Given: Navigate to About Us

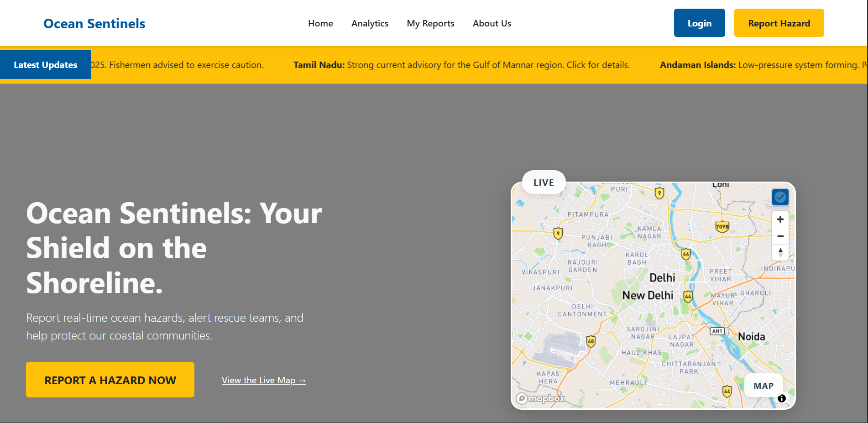Looking at the screenshot, I should [x=492, y=23].
